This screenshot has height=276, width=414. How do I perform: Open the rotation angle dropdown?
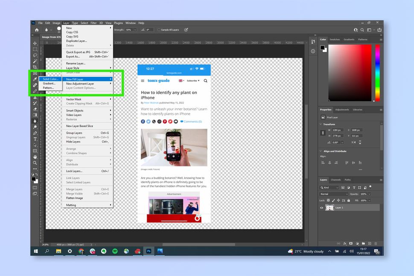pos(342,142)
